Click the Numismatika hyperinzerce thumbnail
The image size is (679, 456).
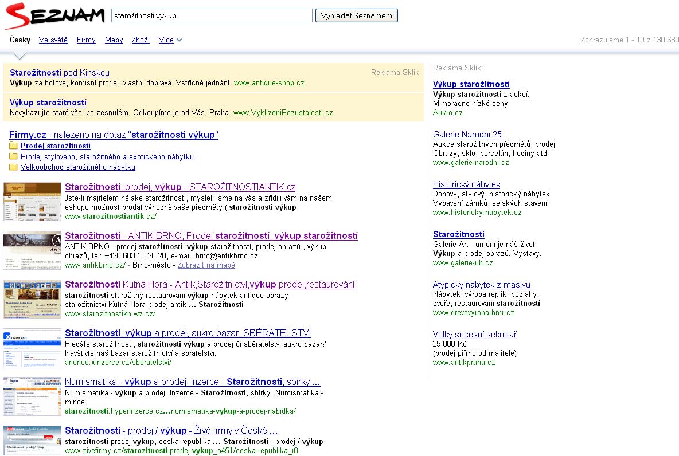point(32,396)
